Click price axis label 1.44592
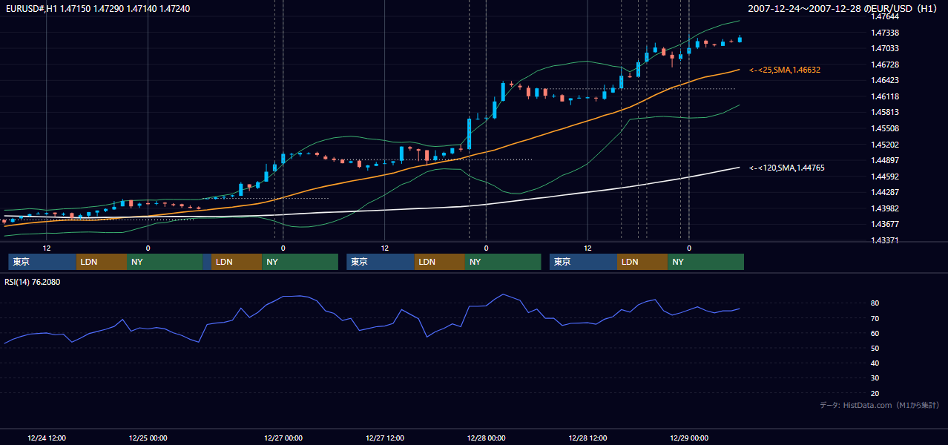This screenshot has width=948, height=445. coord(886,177)
